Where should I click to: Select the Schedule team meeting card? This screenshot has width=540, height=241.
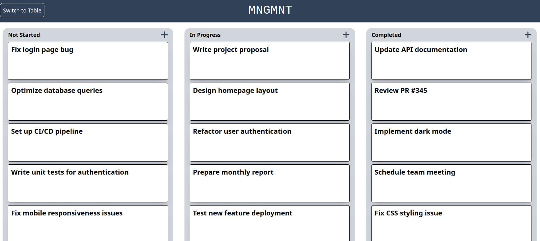[451, 183]
